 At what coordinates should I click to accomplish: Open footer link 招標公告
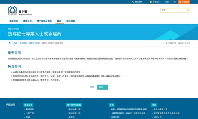tap(157, 117)
